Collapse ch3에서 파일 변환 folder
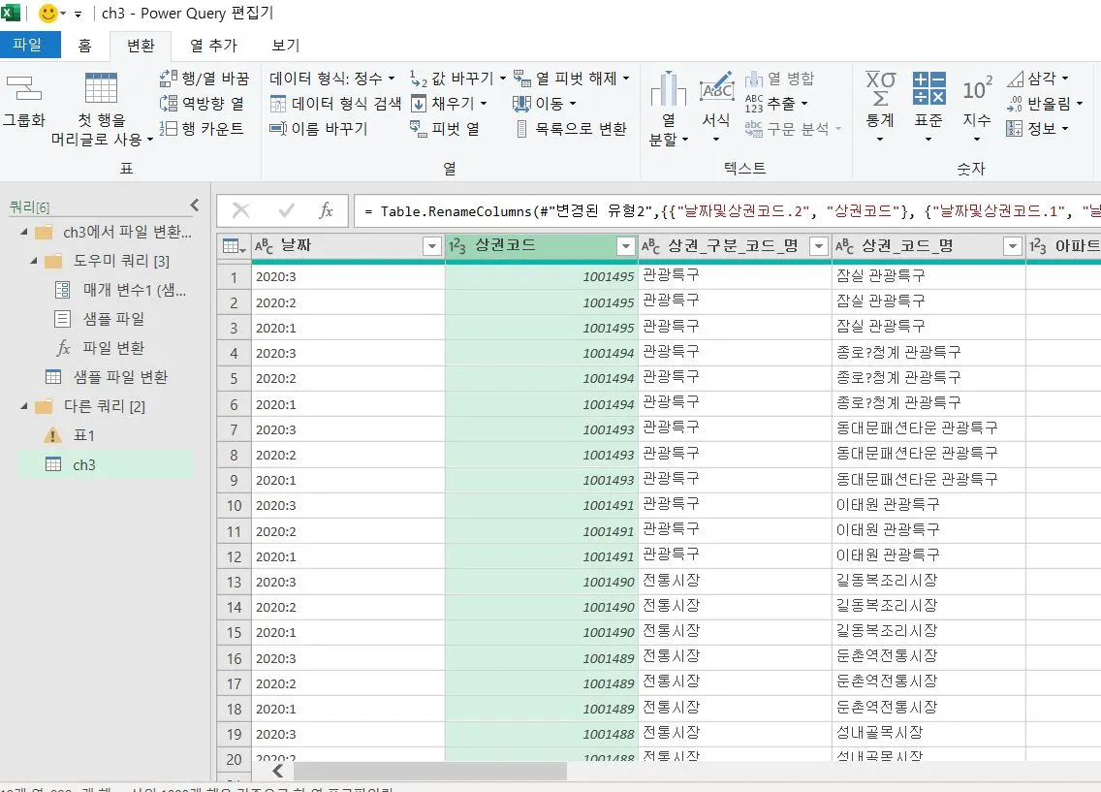 coord(24,232)
